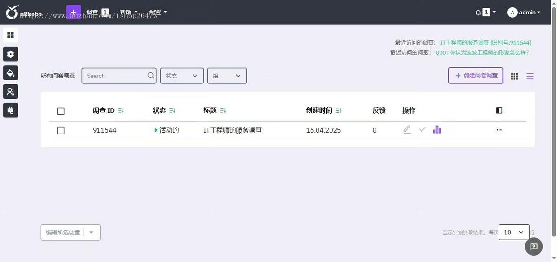The height and width of the screenshot is (262, 557).
Task: Click the purple plus create button
Action: (73, 12)
